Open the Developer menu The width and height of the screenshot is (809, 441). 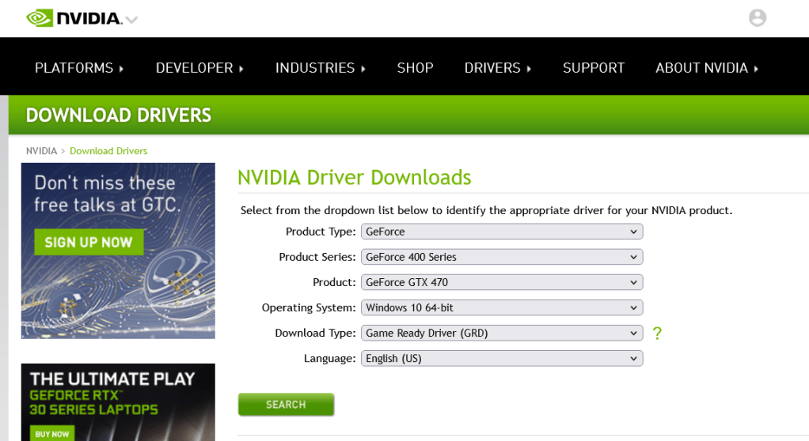point(199,68)
